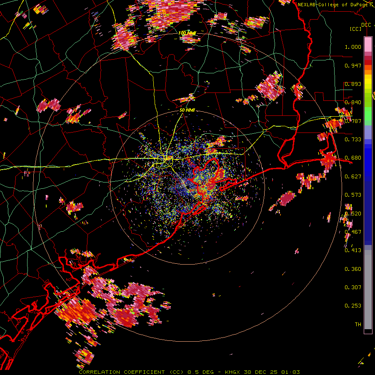Click the 0.893 color scale value

(x=353, y=84)
